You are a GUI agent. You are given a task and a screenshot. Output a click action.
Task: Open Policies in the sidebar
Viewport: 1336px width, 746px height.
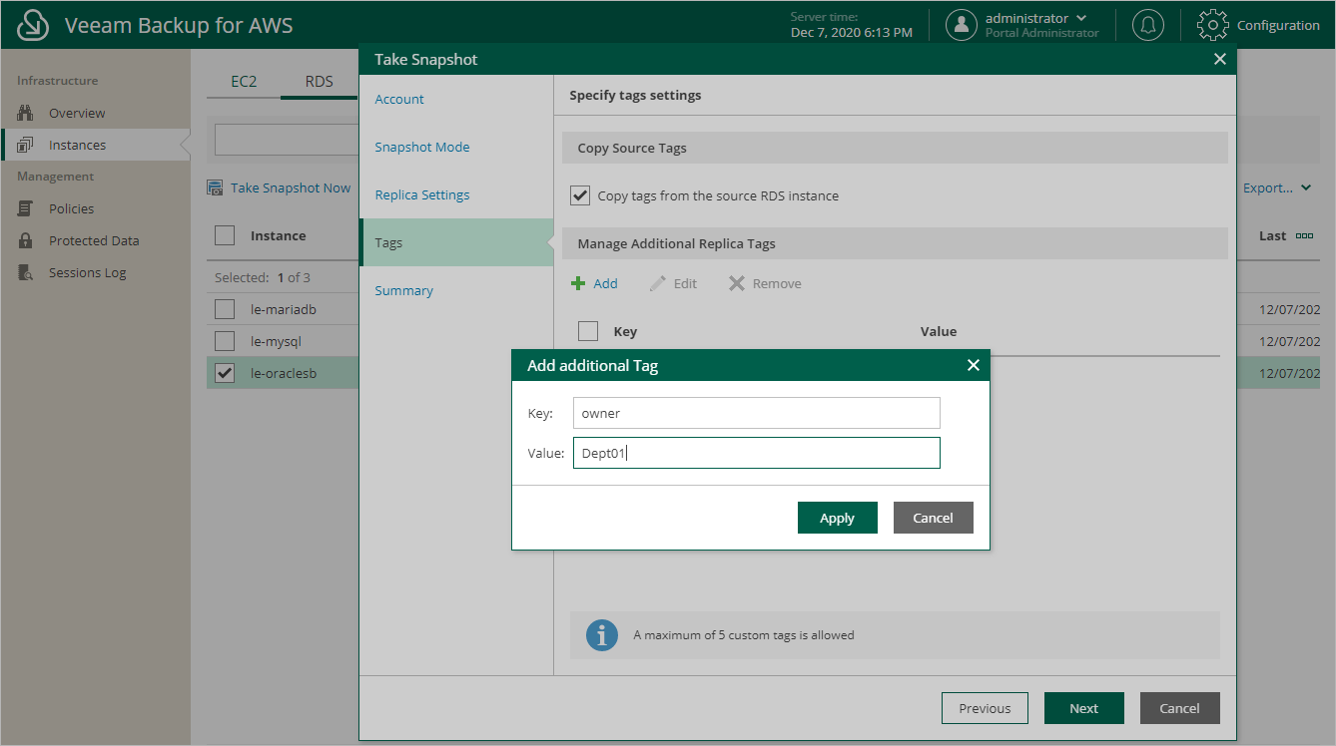click(x=71, y=208)
